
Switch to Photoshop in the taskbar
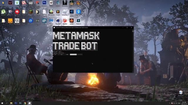[16, 103]
